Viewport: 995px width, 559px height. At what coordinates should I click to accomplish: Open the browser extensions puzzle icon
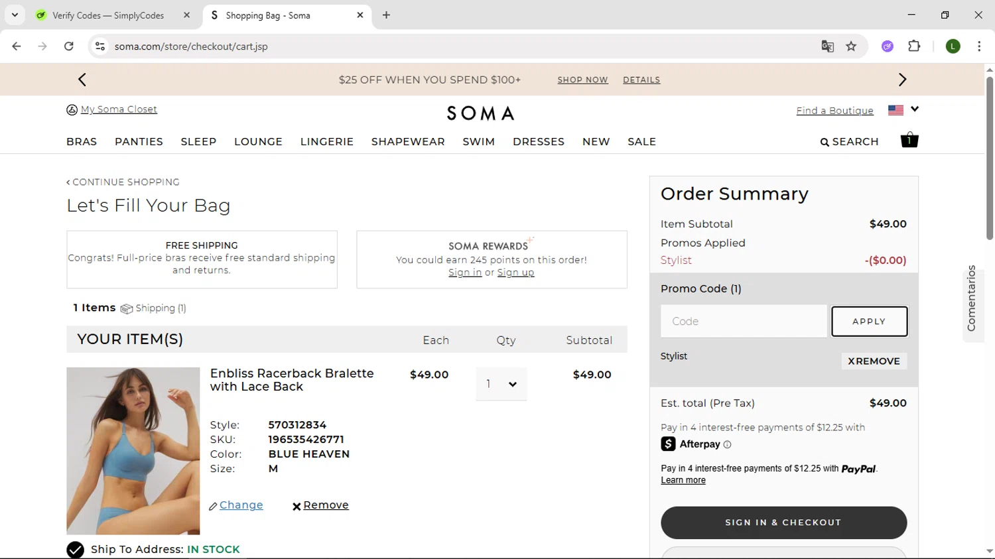[914, 46]
